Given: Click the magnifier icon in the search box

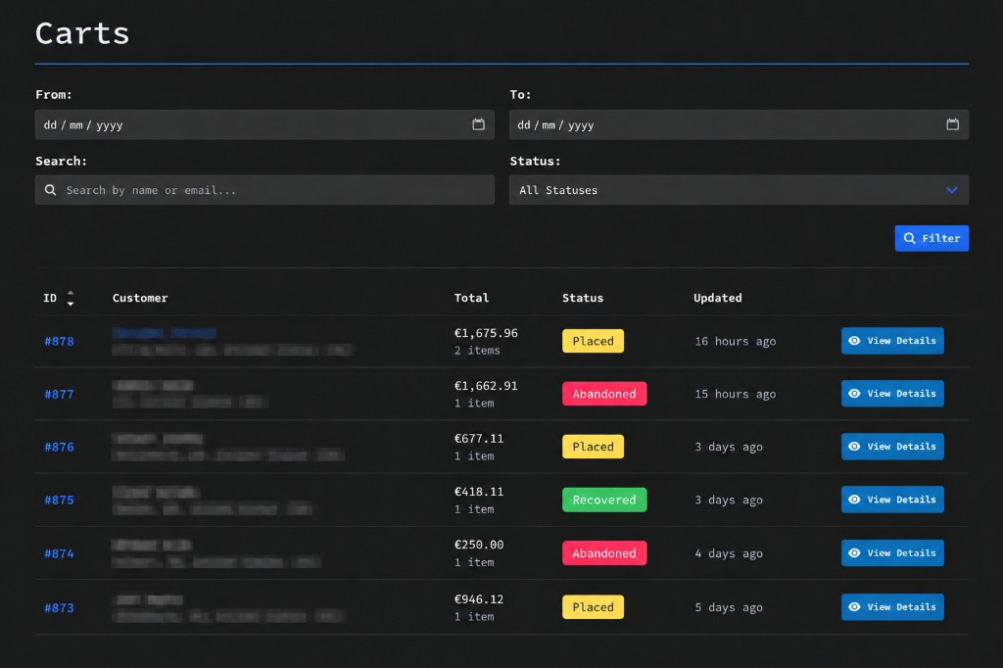Looking at the screenshot, I should pos(50,190).
